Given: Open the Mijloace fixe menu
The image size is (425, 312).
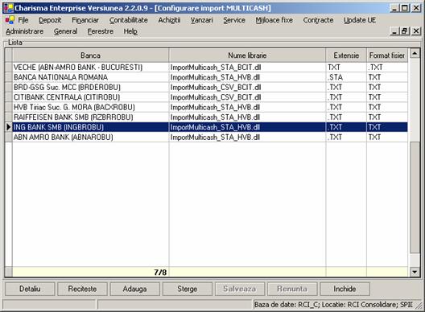Looking at the screenshot, I should pyautogui.click(x=274, y=20).
